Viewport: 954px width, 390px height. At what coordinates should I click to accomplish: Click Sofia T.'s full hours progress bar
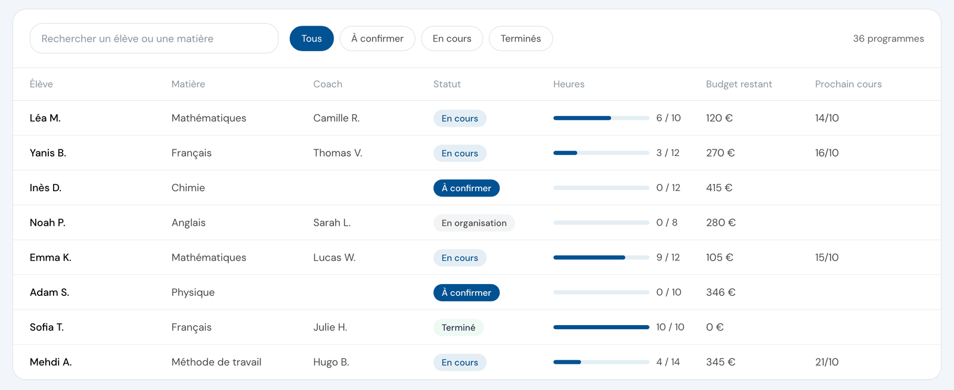coord(601,327)
